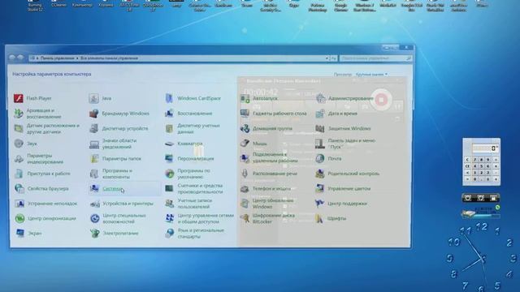Open Программы и компоненты link
Viewport: 520px width, 292px height.
[117, 174]
